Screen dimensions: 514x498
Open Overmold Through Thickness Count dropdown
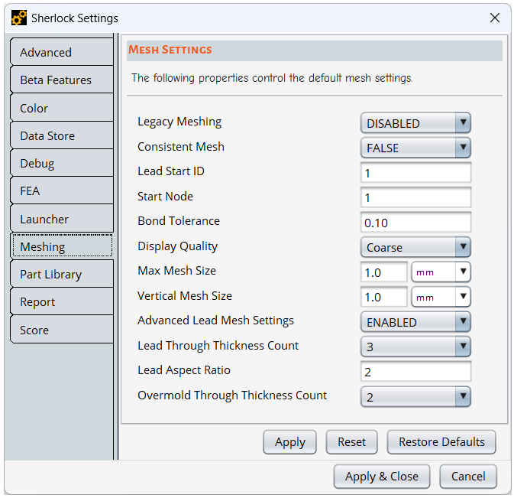click(415, 397)
